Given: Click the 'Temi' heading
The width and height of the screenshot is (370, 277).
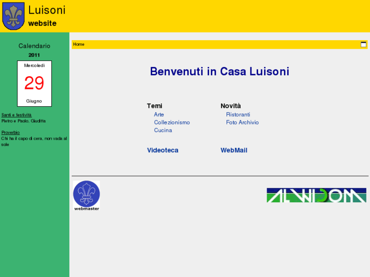Looking at the screenshot, I should [155, 106].
